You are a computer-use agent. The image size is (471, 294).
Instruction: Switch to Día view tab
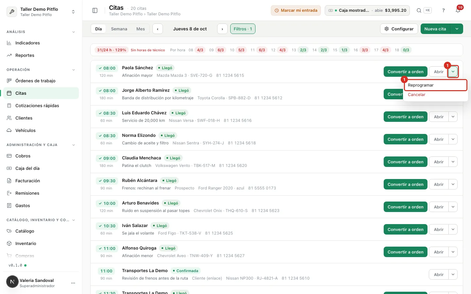click(98, 29)
